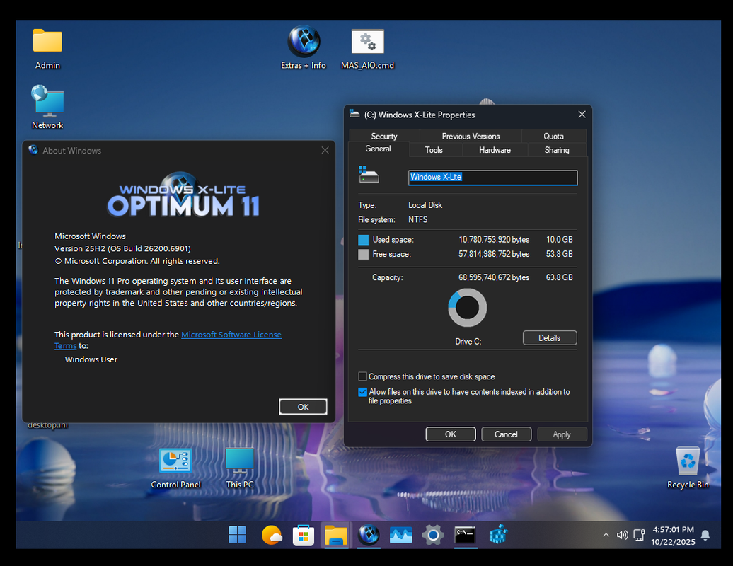
Task: Open Settings gear in the taskbar
Action: coord(433,535)
